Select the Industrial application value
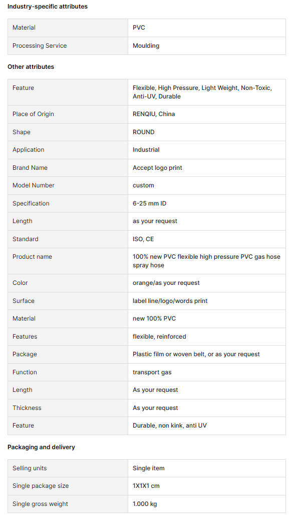Image resolution: width=292 pixels, height=516 pixels. point(146,150)
